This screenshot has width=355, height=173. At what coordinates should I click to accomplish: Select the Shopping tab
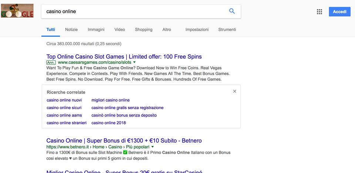(143, 30)
